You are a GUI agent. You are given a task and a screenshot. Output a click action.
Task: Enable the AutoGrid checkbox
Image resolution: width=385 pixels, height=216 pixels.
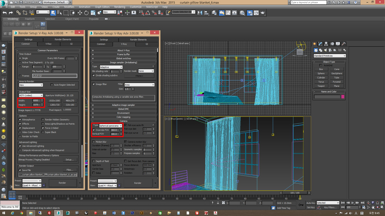(321, 65)
